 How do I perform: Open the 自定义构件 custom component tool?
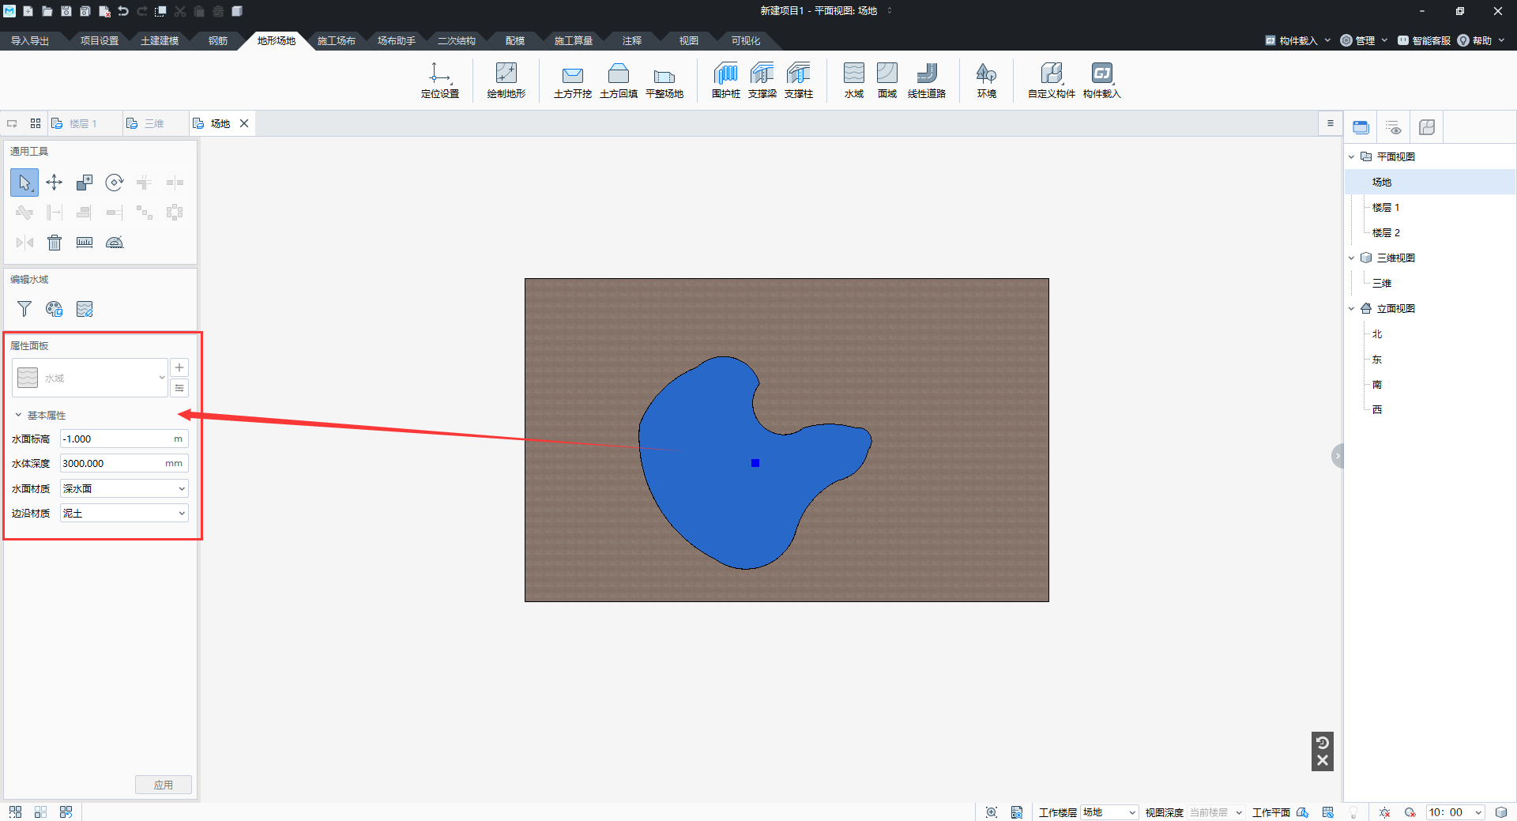[1051, 80]
